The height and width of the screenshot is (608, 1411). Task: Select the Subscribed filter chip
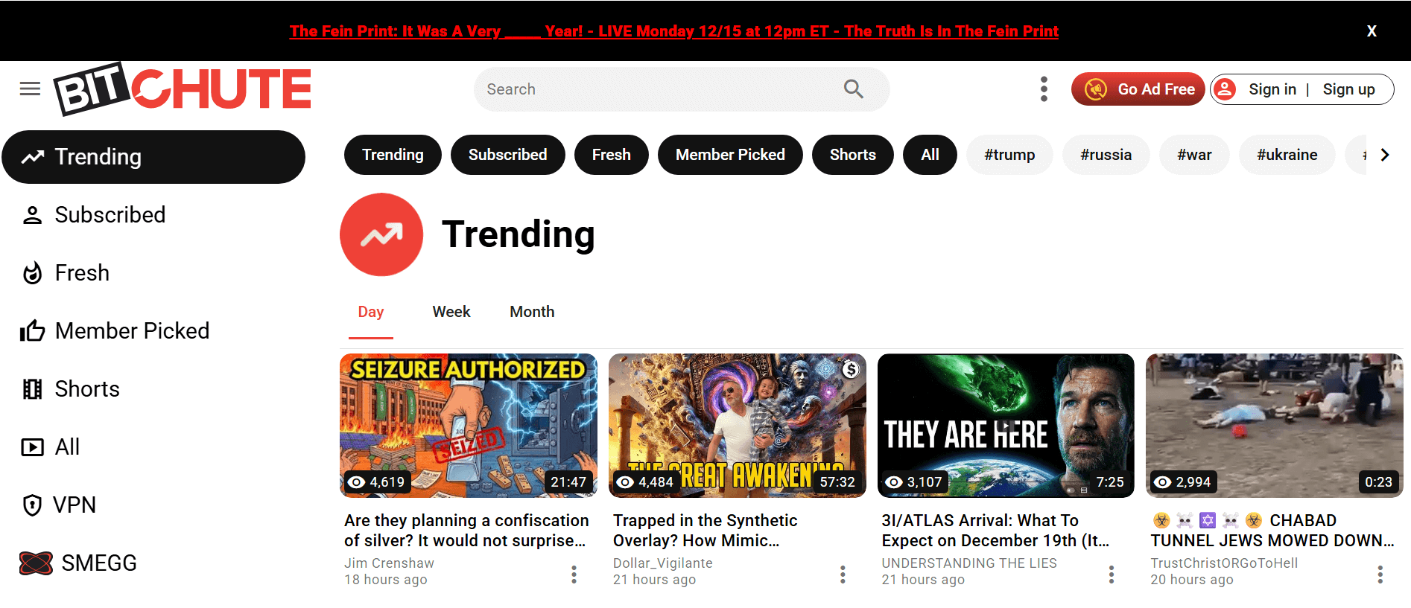[507, 155]
